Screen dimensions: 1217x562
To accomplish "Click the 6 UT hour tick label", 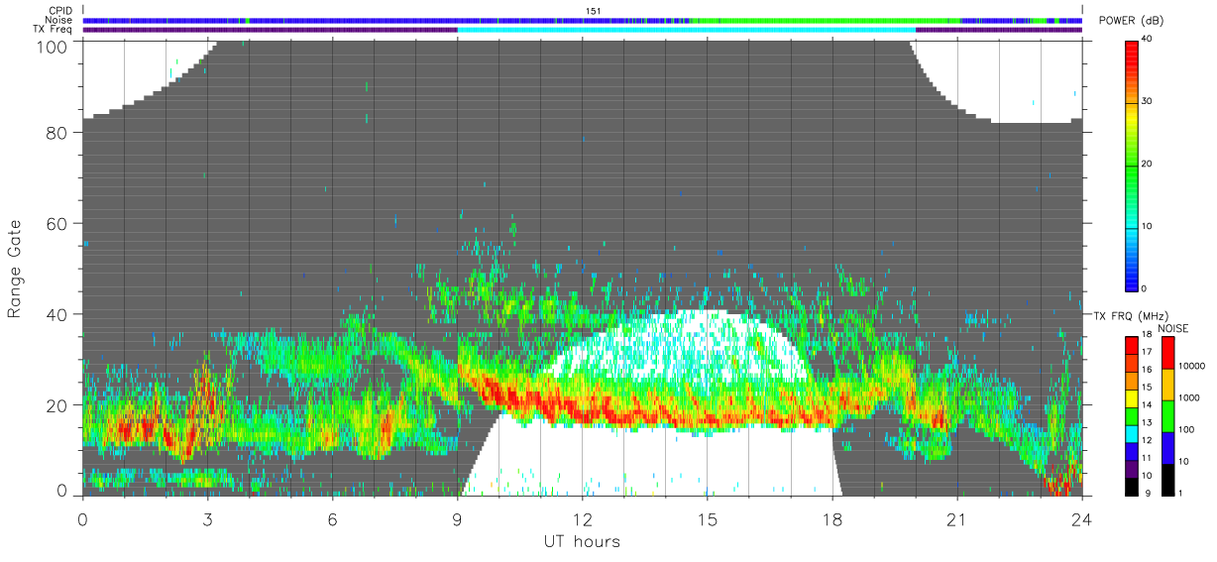I will tap(332, 518).
